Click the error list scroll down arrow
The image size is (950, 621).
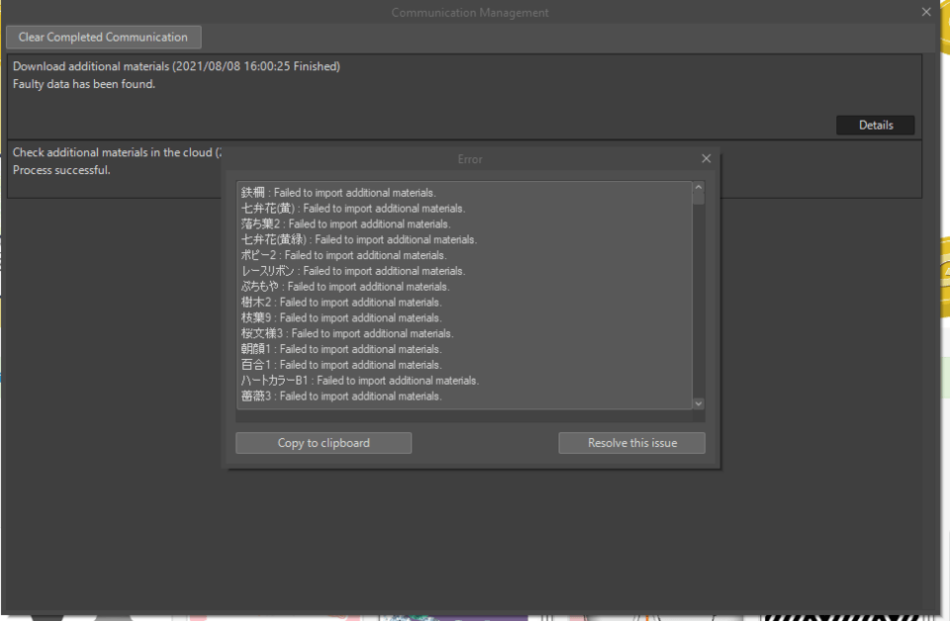coord(699,403)
